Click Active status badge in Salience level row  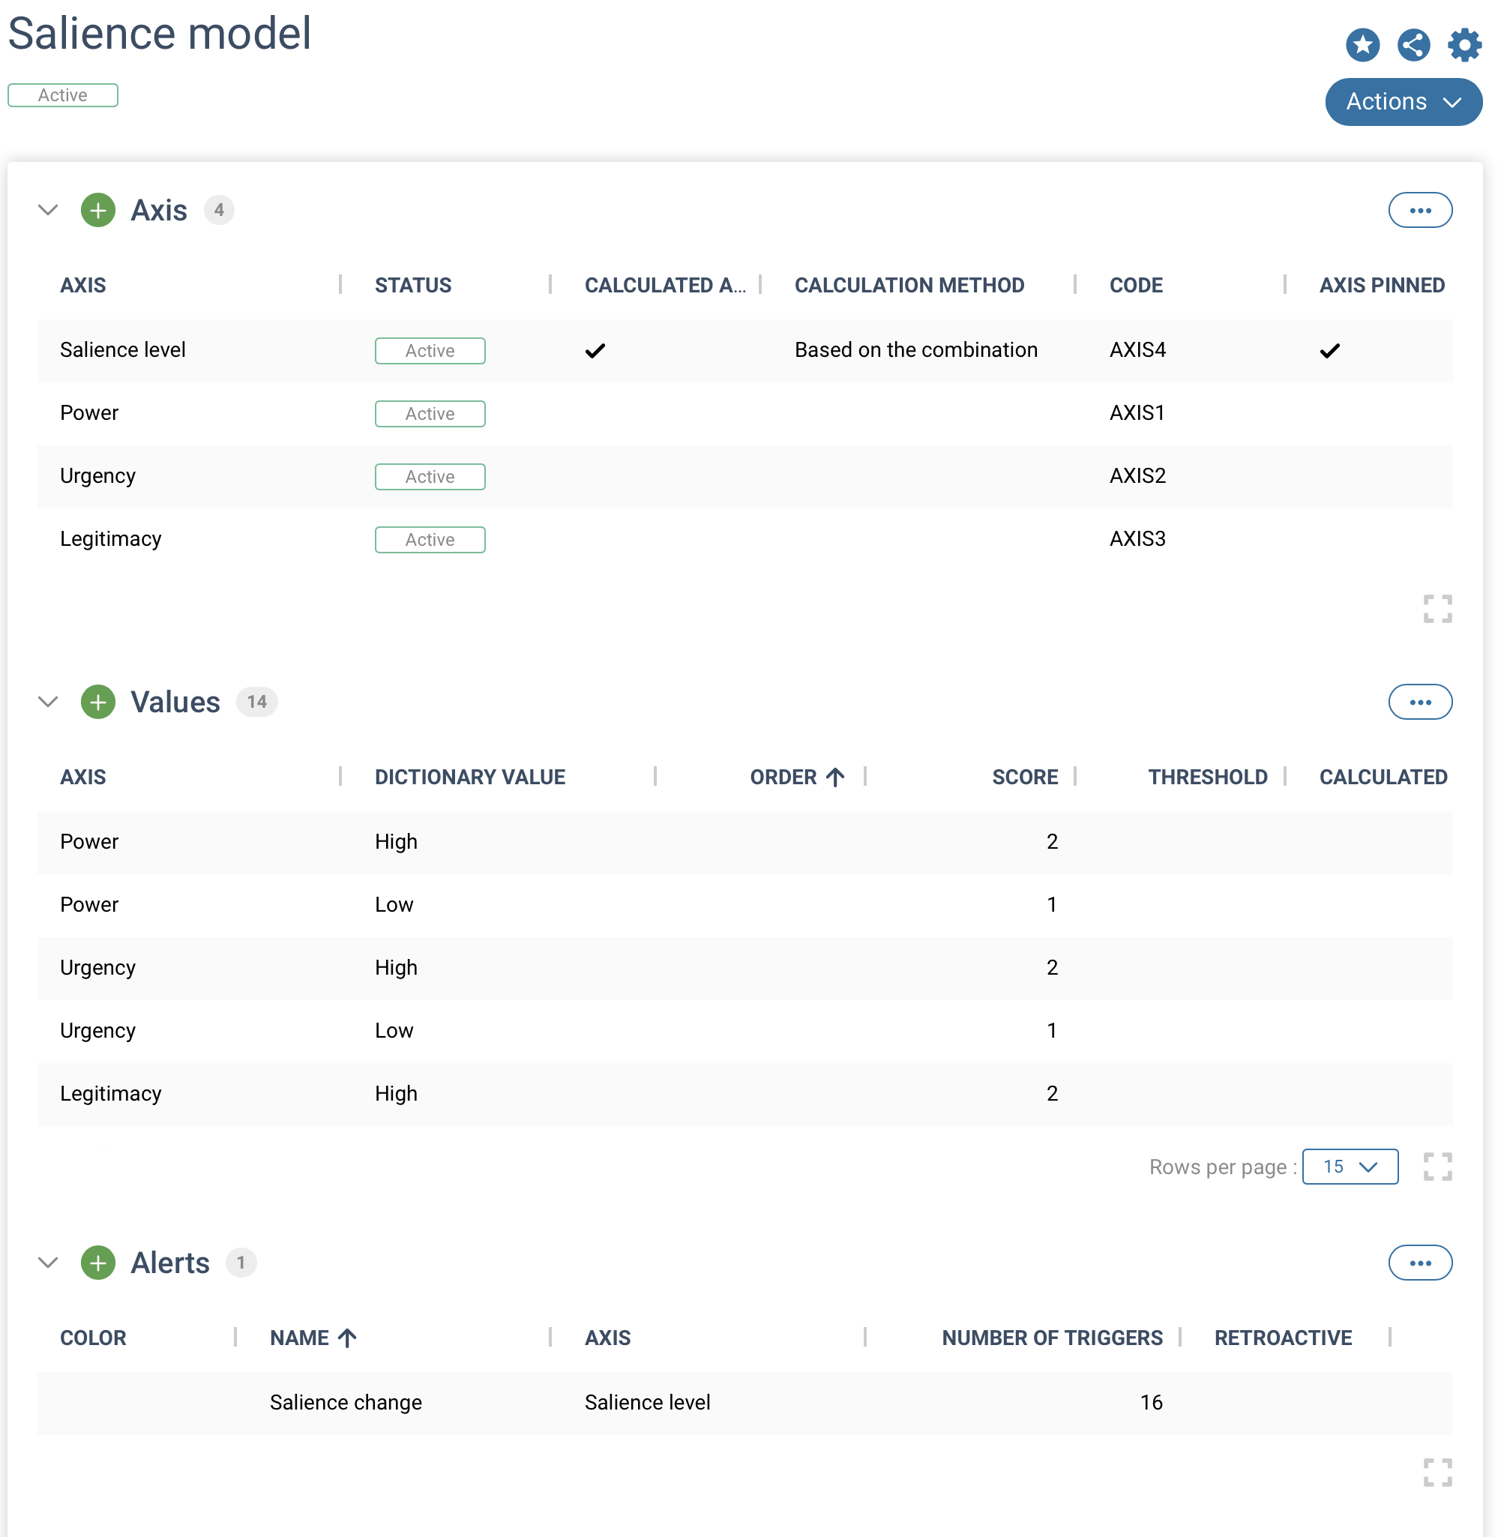point(430,351)
